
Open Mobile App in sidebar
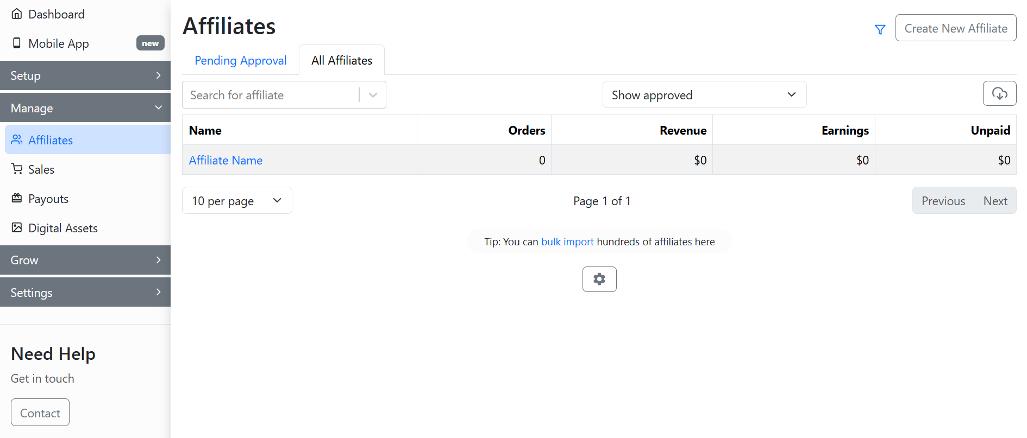click(x=58, y=43)
